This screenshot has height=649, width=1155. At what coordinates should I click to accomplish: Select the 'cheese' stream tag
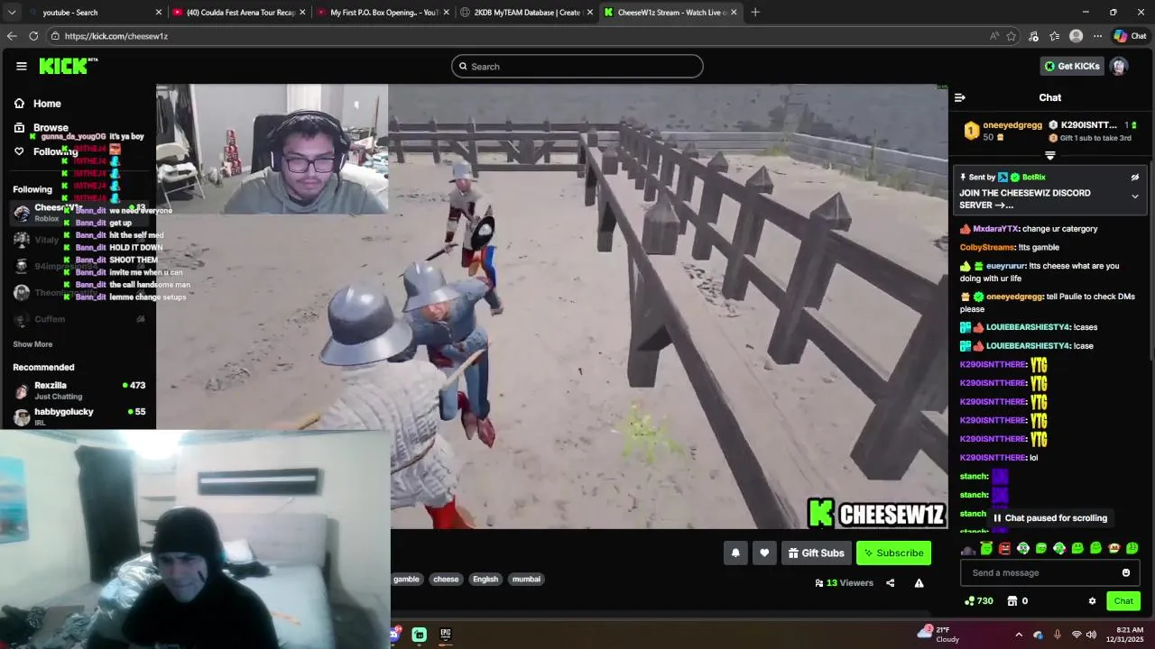click(x=446, y=579)
